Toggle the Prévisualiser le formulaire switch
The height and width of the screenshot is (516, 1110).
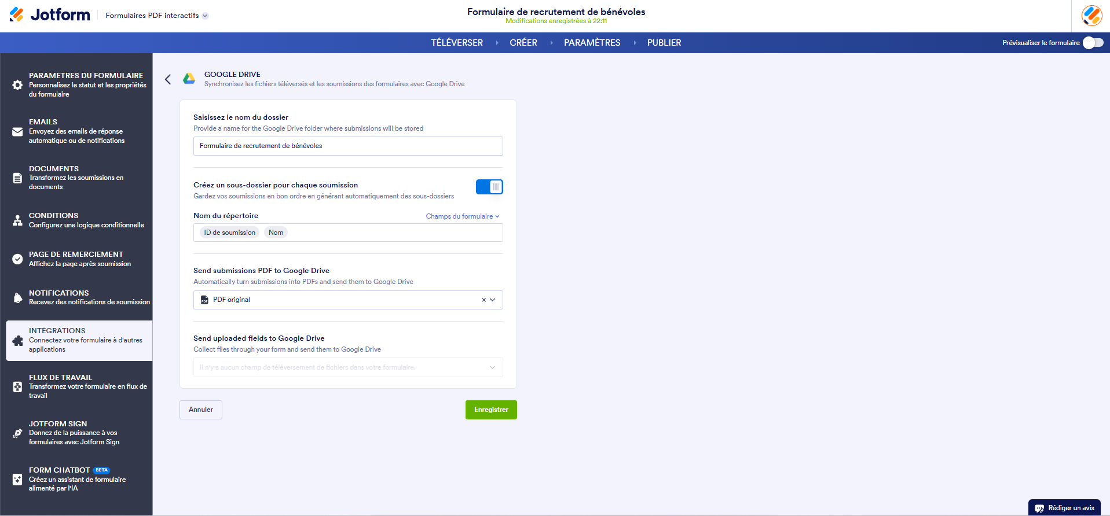point(1093,43)
